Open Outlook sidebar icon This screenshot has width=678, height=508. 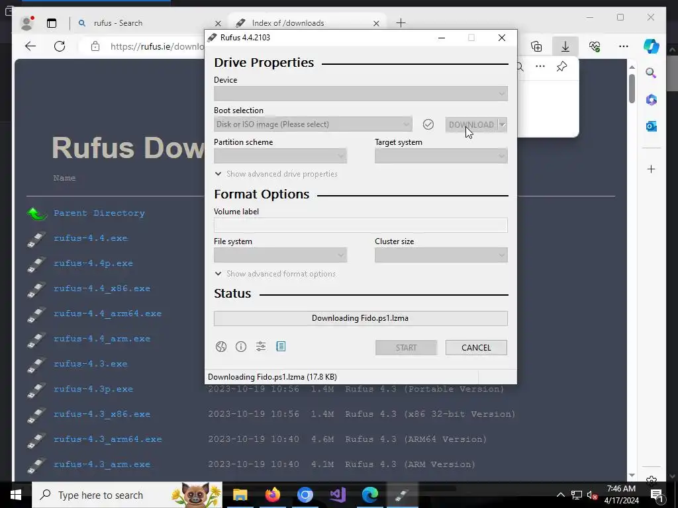tap(652, 126)
